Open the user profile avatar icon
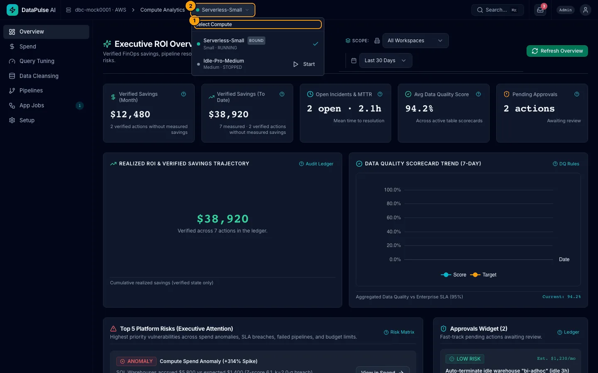The image size is (598, 373). coord(586,10)
